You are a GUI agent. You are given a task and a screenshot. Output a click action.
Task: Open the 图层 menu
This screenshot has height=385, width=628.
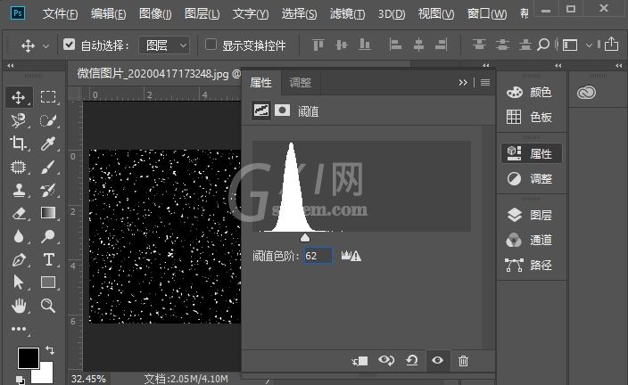(x=202, y=14)
